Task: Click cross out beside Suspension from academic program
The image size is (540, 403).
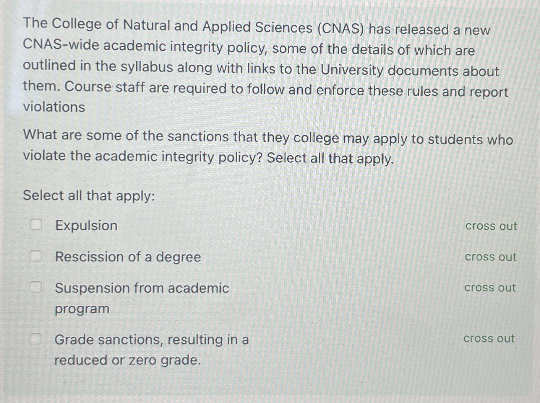Action: 490,288
